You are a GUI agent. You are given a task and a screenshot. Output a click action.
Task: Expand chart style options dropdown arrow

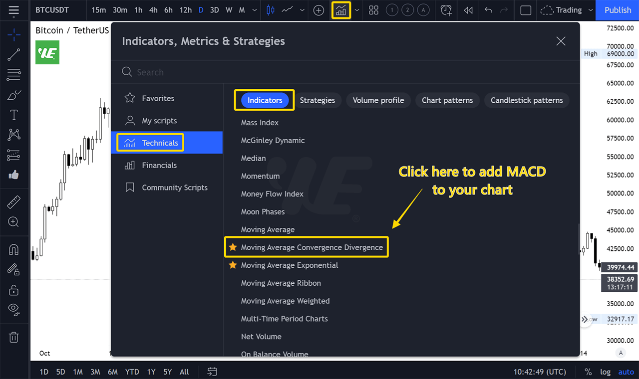tap(302, 10)
